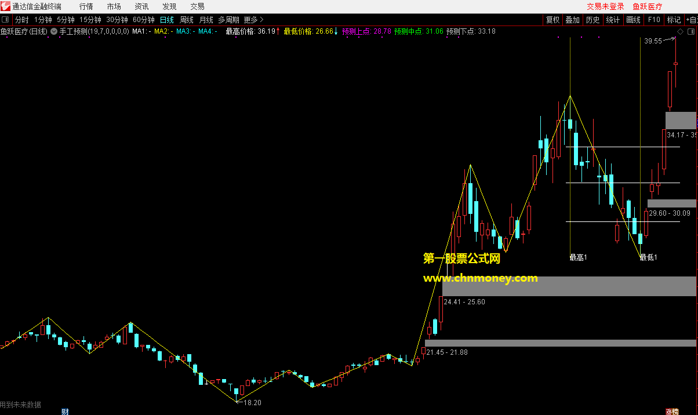Switch to 月线 monthly period tab
Image resolution: width=698 pixels, height=415 pixels.
click(206, 20)
